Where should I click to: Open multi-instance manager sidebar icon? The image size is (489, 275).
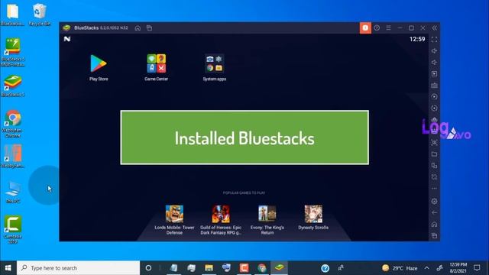(434, 166)
